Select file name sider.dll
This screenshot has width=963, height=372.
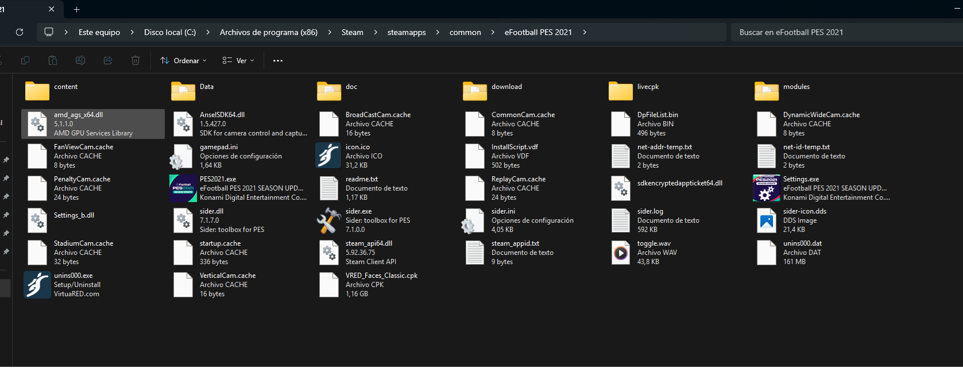tap(211, 211)
